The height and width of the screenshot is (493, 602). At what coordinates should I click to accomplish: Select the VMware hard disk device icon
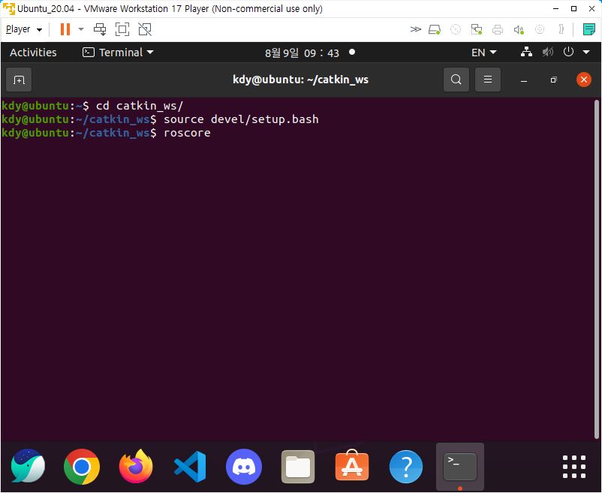434,29
